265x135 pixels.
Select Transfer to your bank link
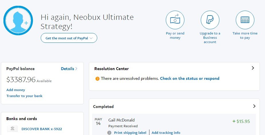coord(24,96)
